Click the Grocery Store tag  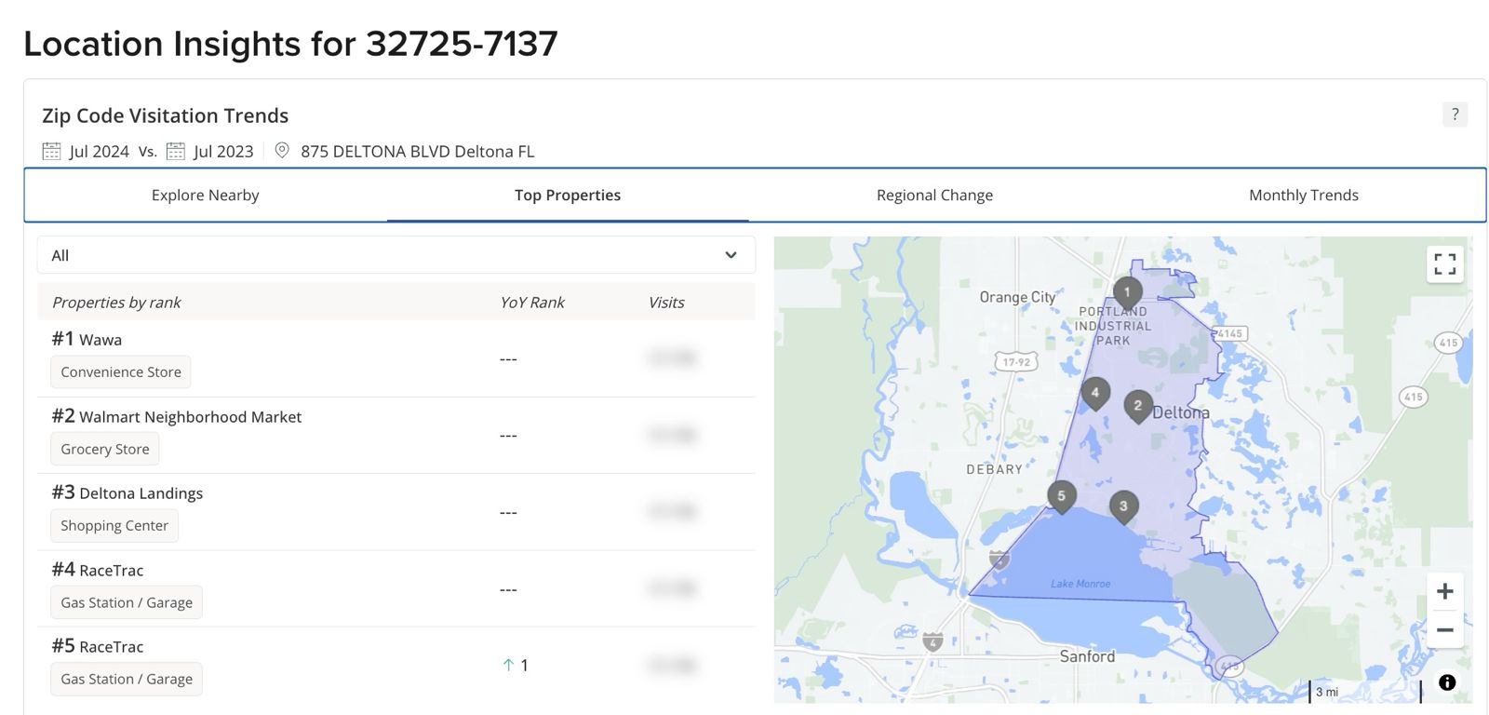tap(105, 449)
